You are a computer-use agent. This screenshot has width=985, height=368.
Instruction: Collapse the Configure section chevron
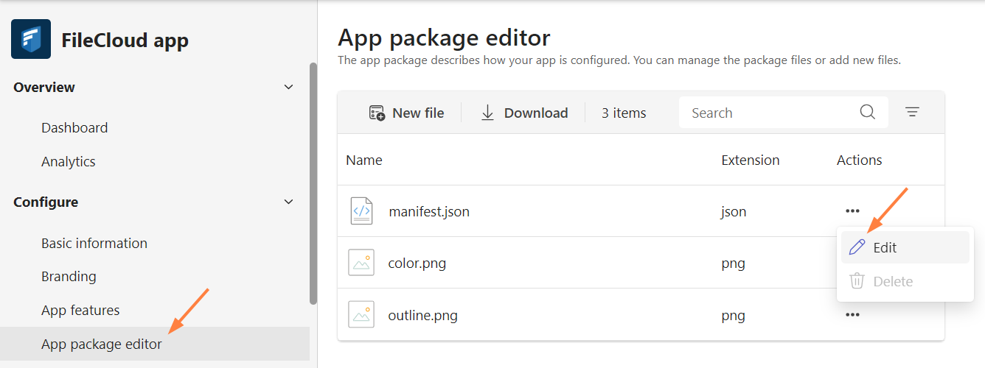tap(289, 202)
